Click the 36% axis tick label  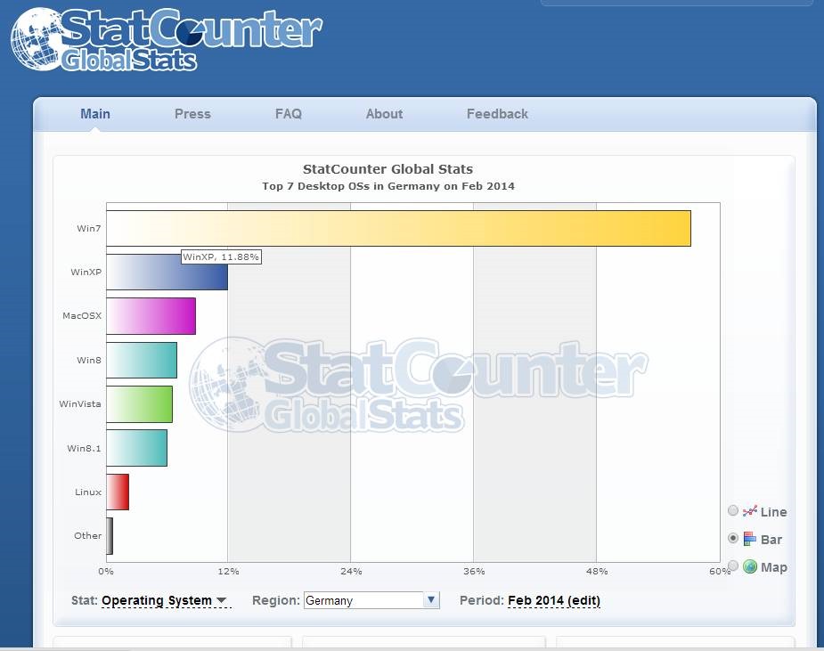pos(474,571)
